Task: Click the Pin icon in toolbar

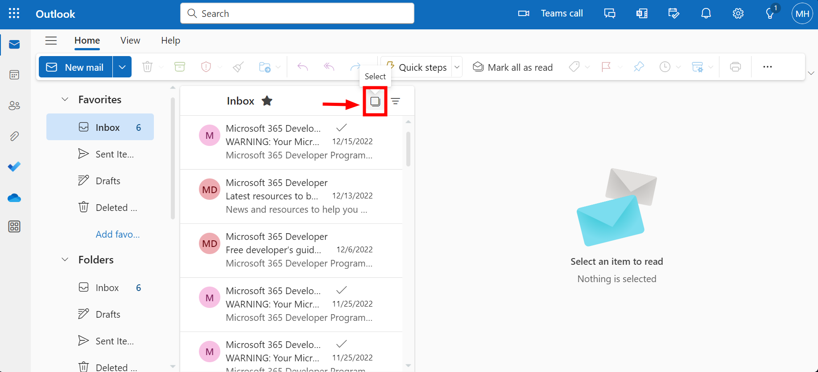Action: (x=639, y=67)
